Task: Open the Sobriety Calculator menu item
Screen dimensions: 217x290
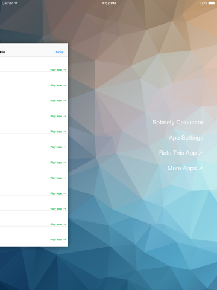Action: click(178, 123)
